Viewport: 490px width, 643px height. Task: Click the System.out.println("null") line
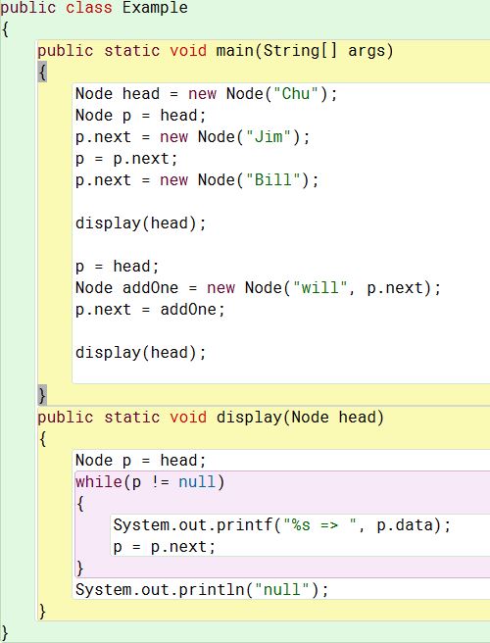click(x=202, y=590)
